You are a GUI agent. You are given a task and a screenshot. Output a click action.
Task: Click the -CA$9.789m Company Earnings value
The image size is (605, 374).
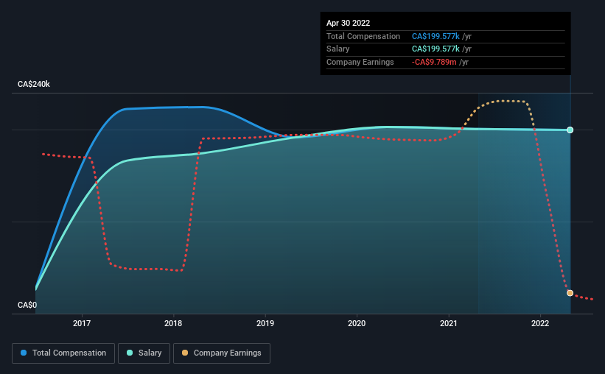(434, 62)
